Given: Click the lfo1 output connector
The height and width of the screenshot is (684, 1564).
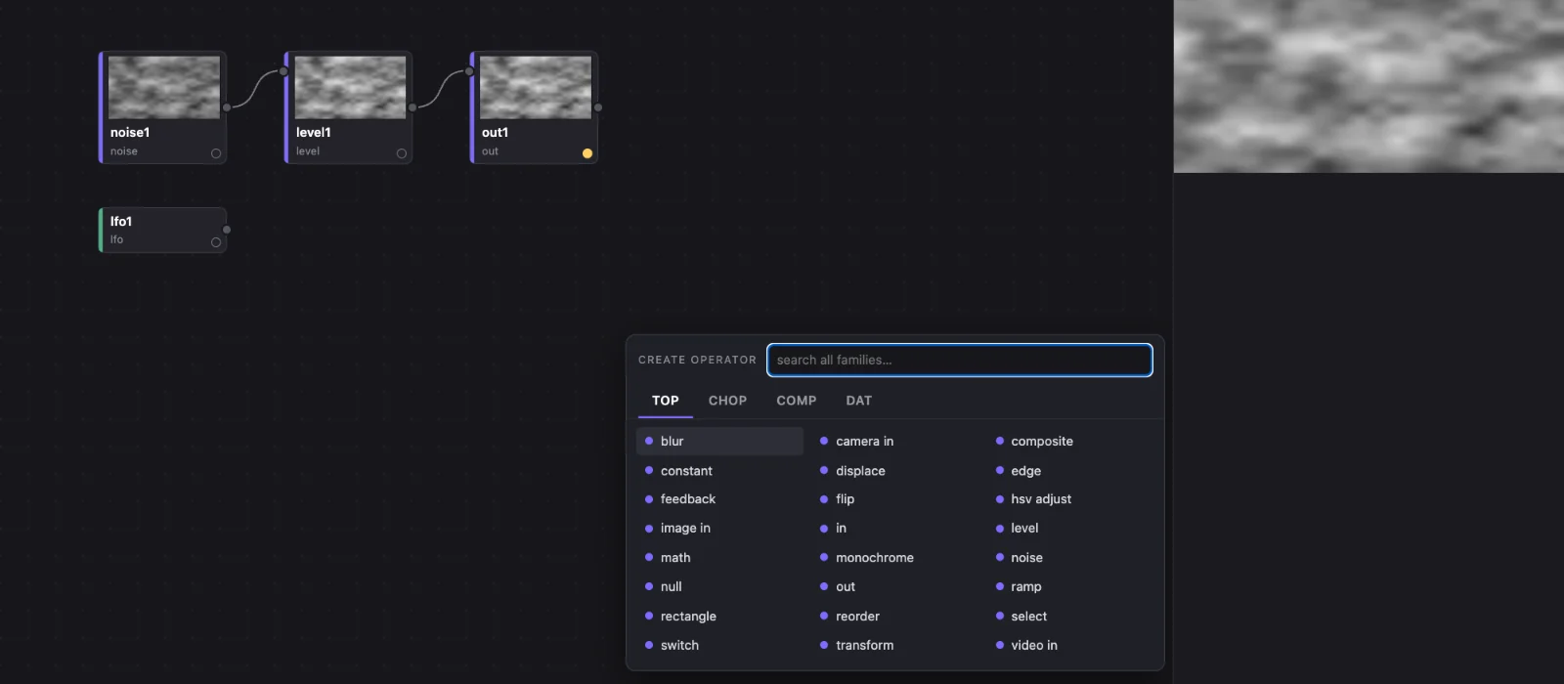Looking at the screenshot, I should tap(227, 230).
